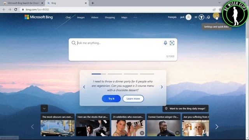249x140 pixels.
Task: Open Settings and quick links menu
Action: 216,16
